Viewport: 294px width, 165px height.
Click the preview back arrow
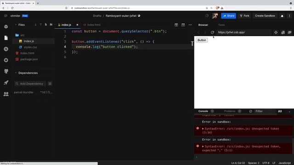coord(199,33)
